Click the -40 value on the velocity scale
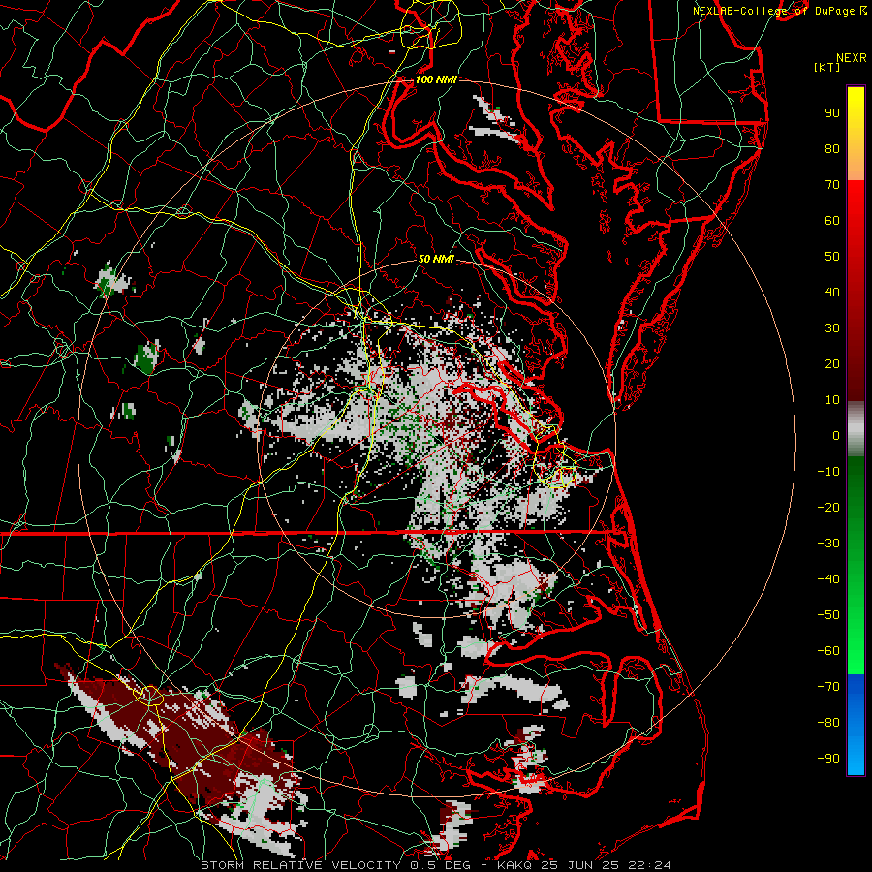 coord(828,579)
